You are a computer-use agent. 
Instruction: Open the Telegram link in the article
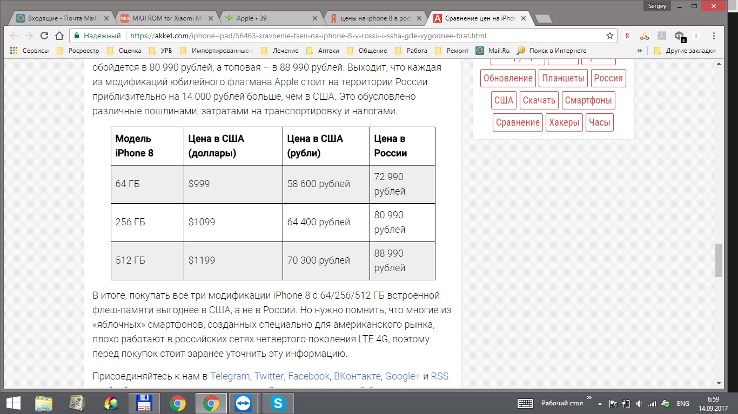pyautogui.click(x=230, y=376)
